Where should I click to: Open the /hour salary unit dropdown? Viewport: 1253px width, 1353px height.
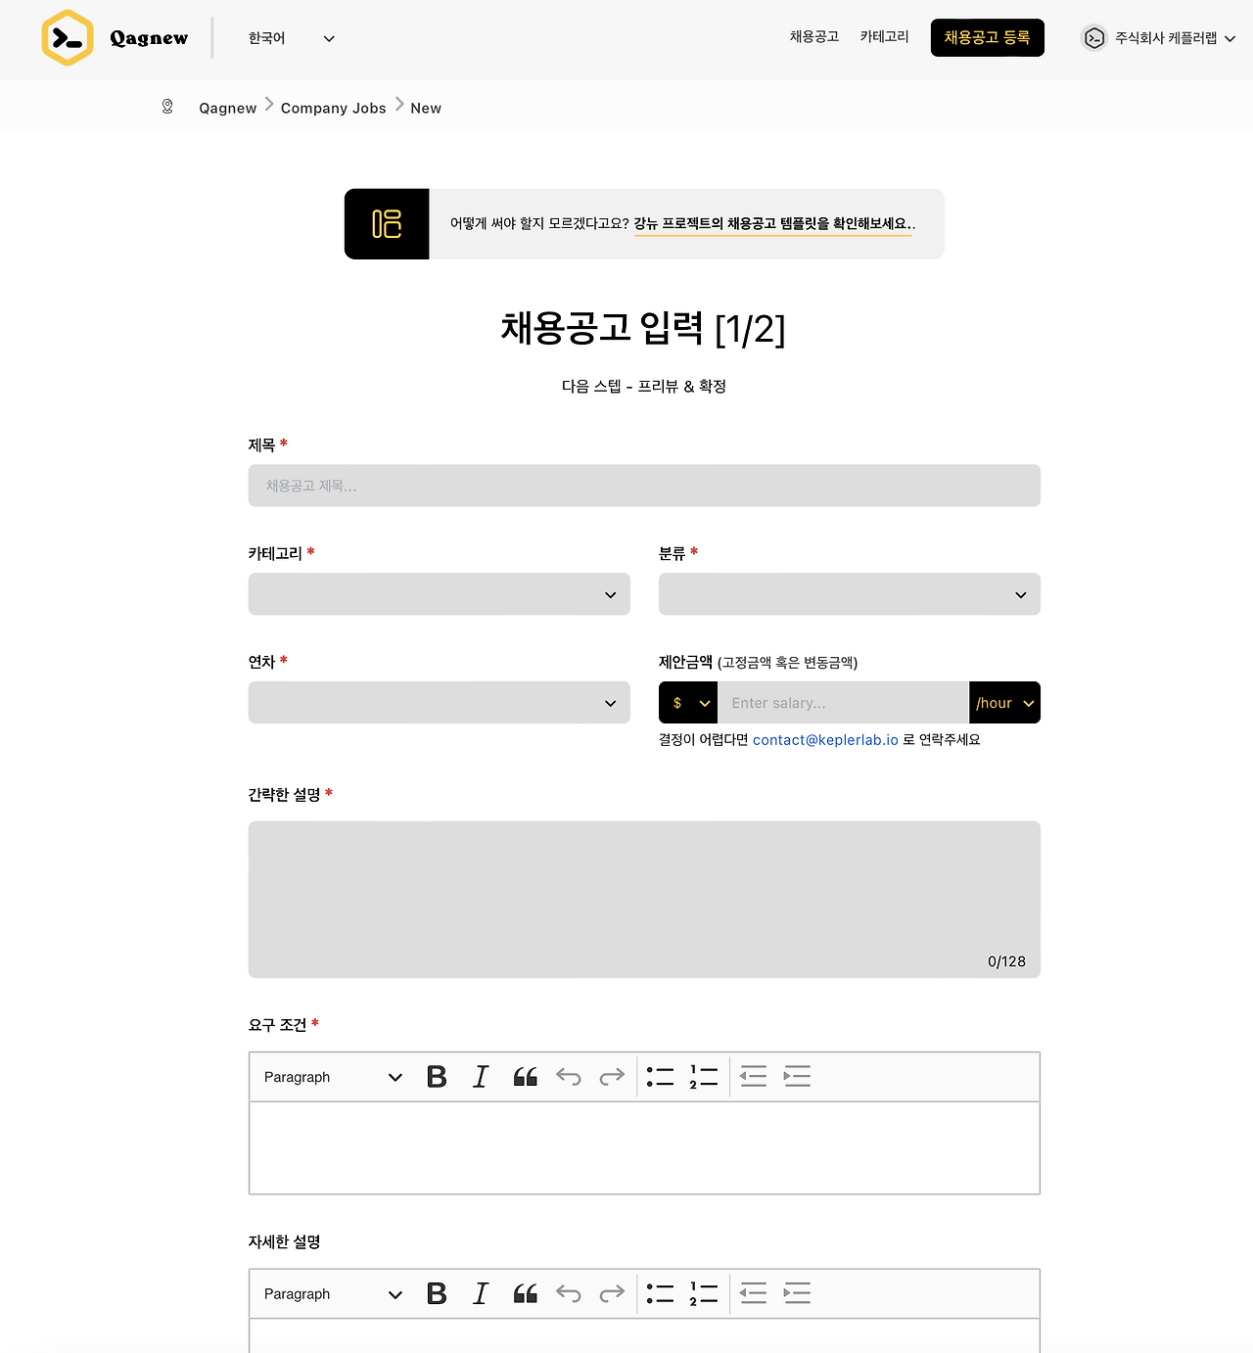(x=1004, y=702)
